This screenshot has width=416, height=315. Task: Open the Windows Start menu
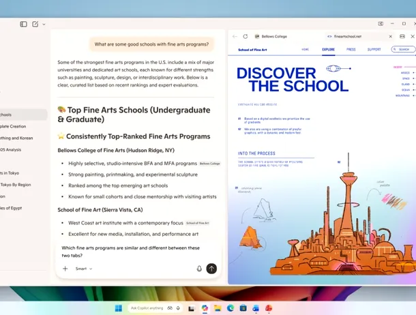click(x=119, y=308)
